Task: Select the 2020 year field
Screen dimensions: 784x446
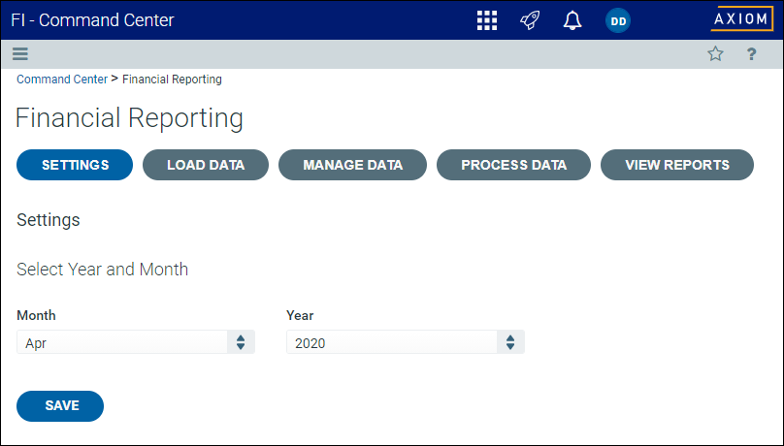Action: pos(405,342)
